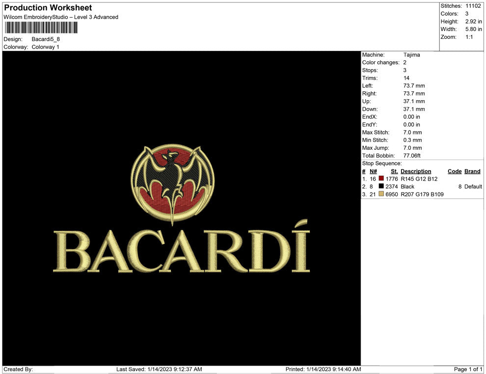Image resolution: width=486 pixels, height=374 pixels.
Task: Click the Machine value Tajima
Action: [x=411, y=54]
